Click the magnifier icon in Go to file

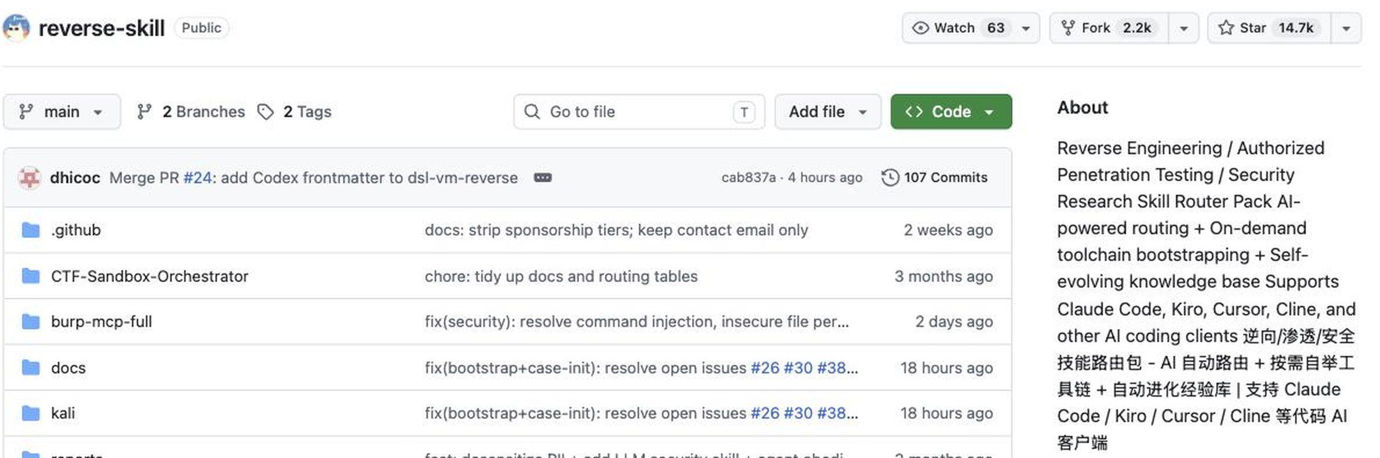pyautogui.click(x=532, y=111)
